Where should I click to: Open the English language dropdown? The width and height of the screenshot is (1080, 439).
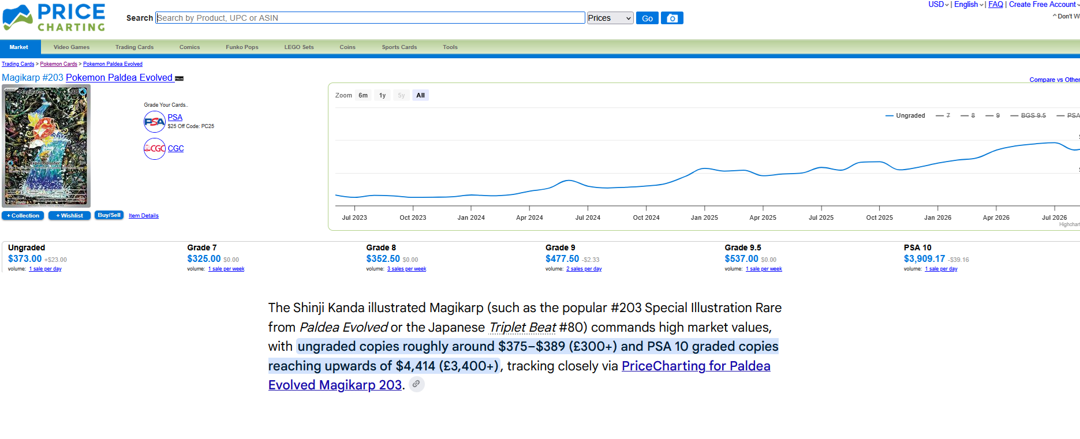tap(969, 5)
